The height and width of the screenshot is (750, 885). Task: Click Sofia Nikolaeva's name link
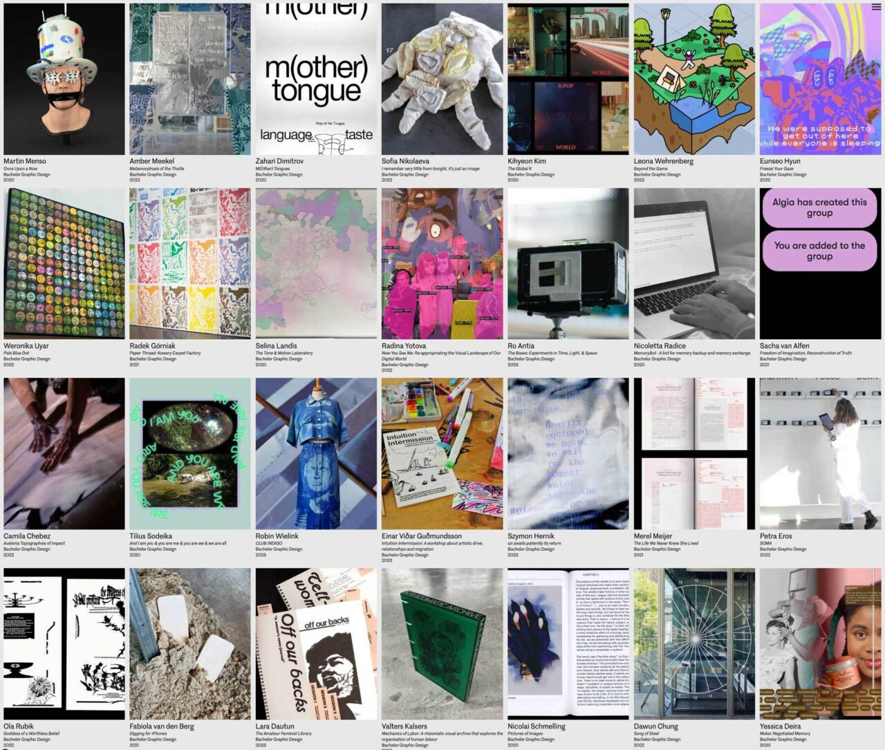click(405, 161)
